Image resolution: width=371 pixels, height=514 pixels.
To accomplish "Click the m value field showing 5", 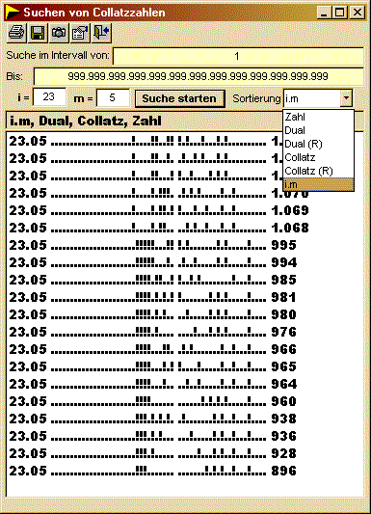I will (x=113, y=97).
